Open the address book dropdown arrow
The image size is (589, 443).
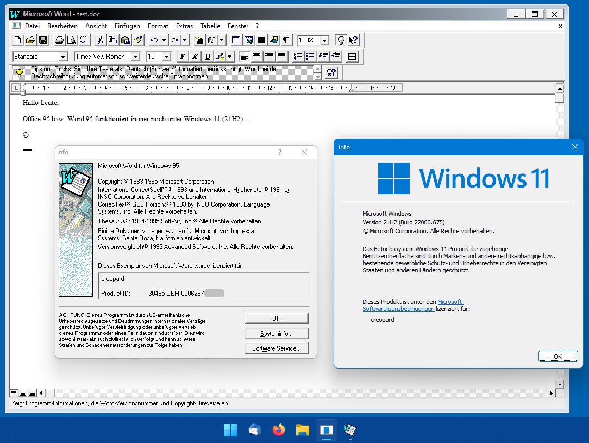tap(222, 40)
